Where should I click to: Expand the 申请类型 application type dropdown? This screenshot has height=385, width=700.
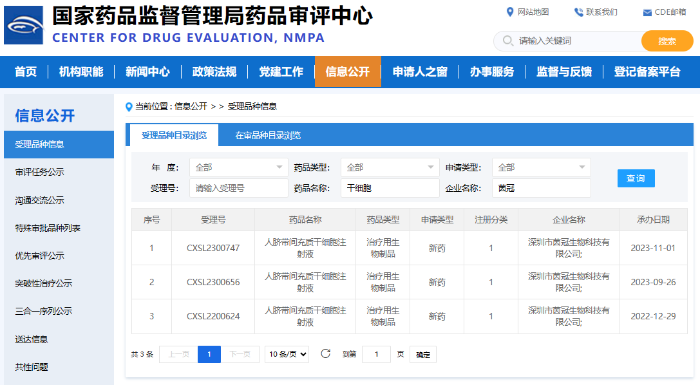tap(541, 167)
